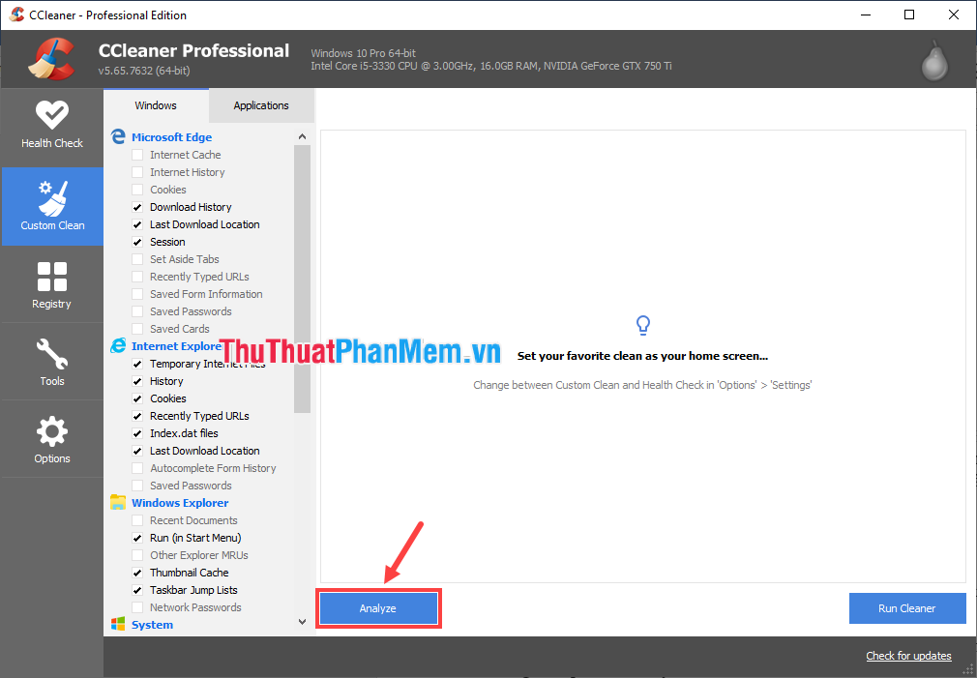Viewport: 977px width, 678px height.
Task: Open the Tools section
Action: [x=52, y=361]
